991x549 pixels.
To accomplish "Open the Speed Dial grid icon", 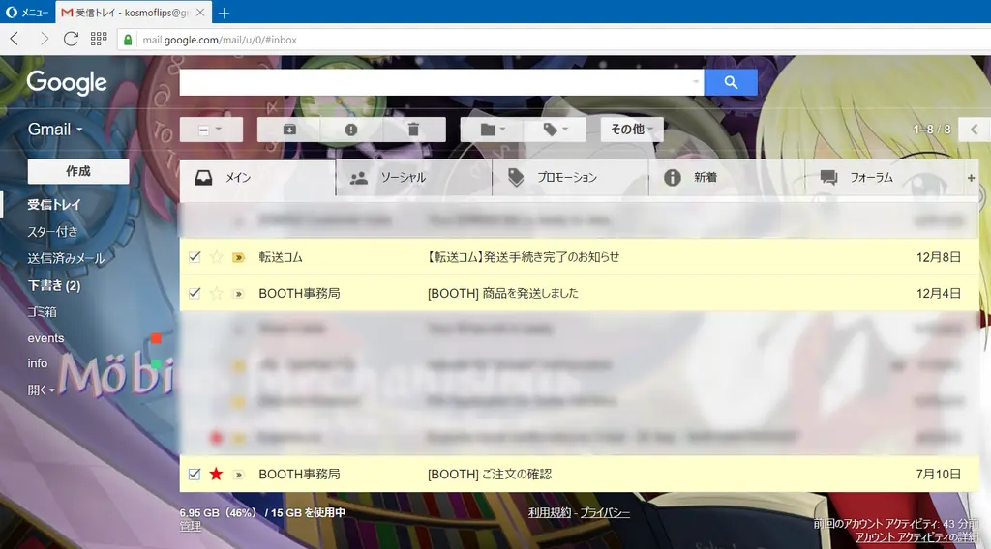I will click(99, 39).
